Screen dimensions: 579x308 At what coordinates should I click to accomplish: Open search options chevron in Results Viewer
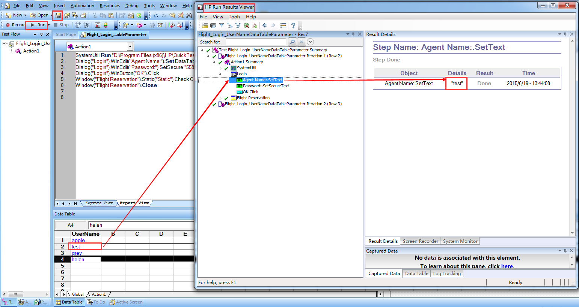[311, 42]
